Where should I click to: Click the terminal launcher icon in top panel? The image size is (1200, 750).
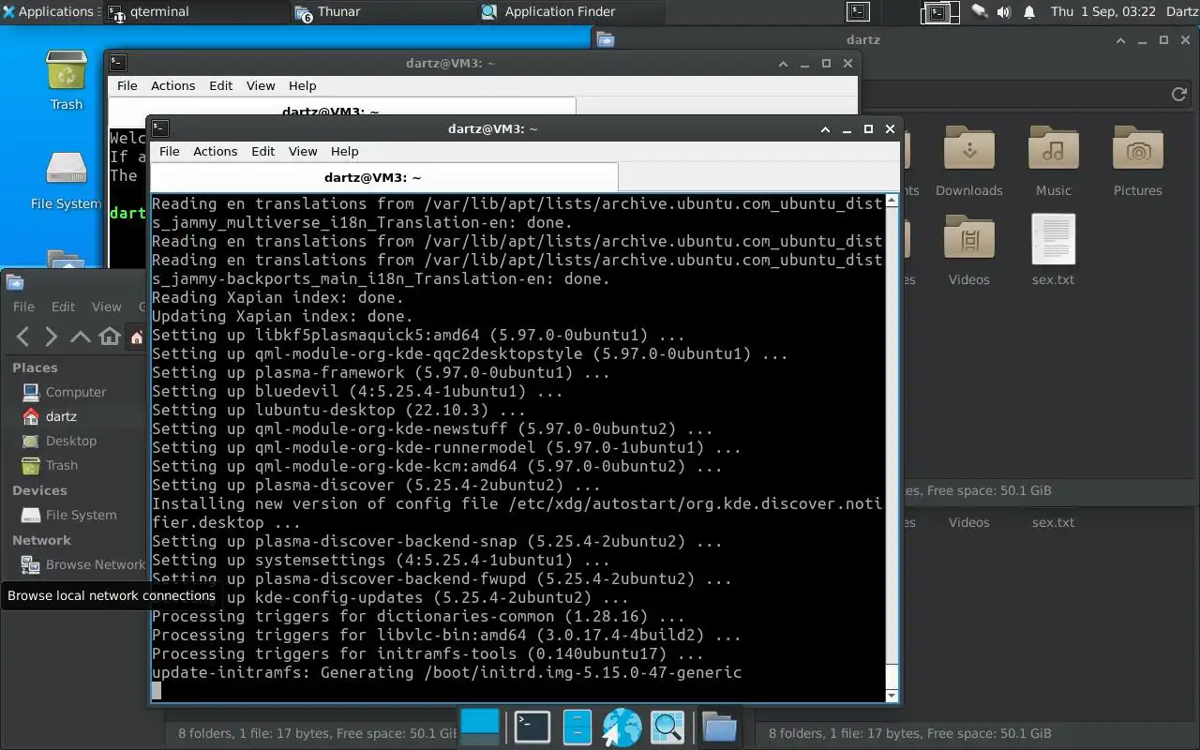[858, 11]
